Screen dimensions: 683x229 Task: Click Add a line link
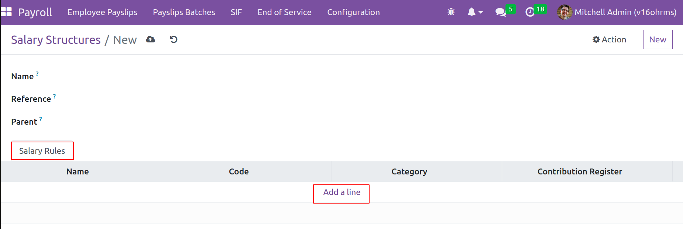tap(341, 192)
